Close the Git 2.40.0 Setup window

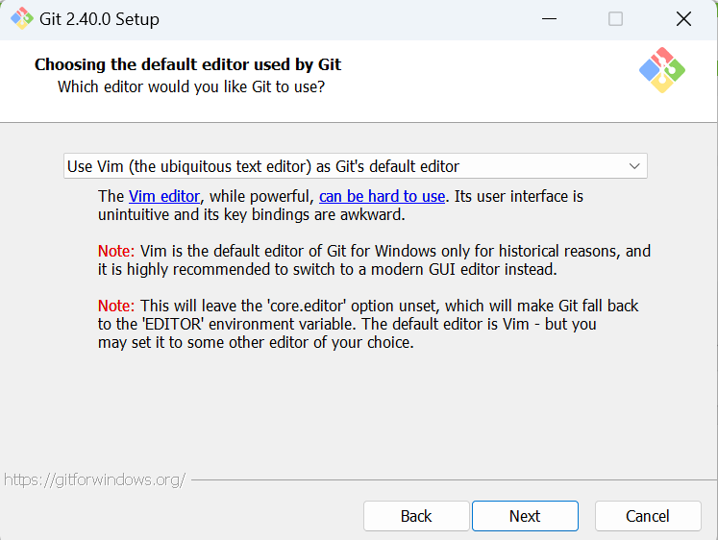(x=683, y=19)
